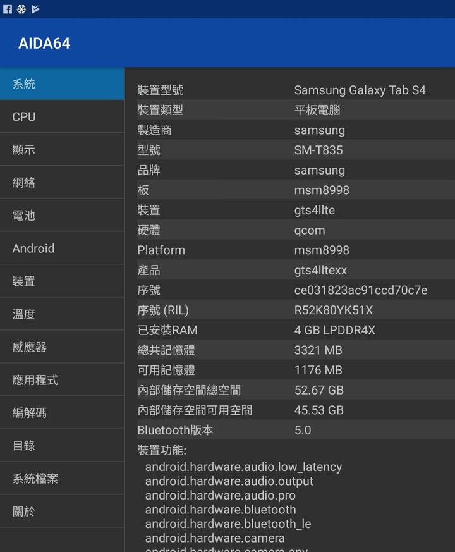Open the CPU section

(63, 116)
